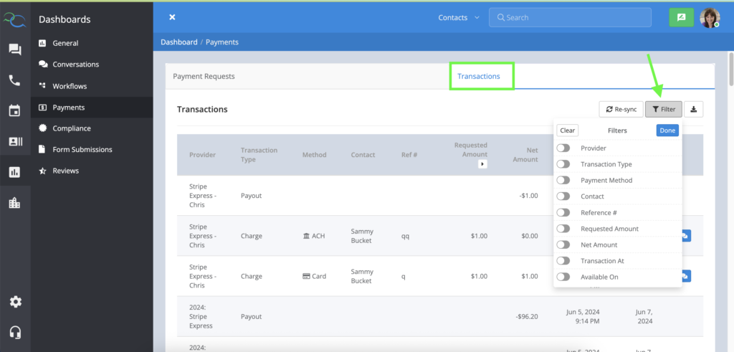Toggle the Reference # filter

pos(563,212)
